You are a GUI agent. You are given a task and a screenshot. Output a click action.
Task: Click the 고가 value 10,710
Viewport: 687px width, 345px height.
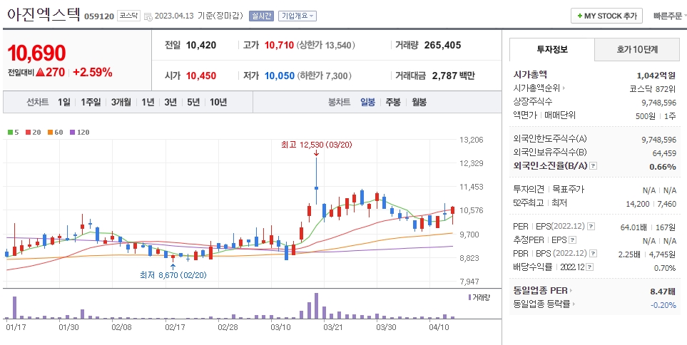click(279, 45)
